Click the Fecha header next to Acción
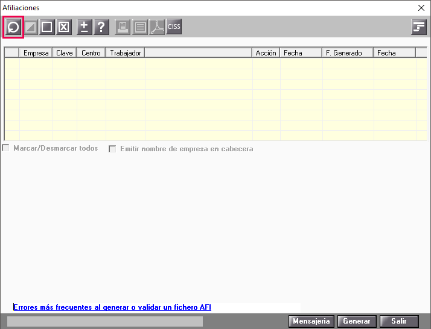Image resolution: width=431 pixels, height=329 pixels. 301,52
